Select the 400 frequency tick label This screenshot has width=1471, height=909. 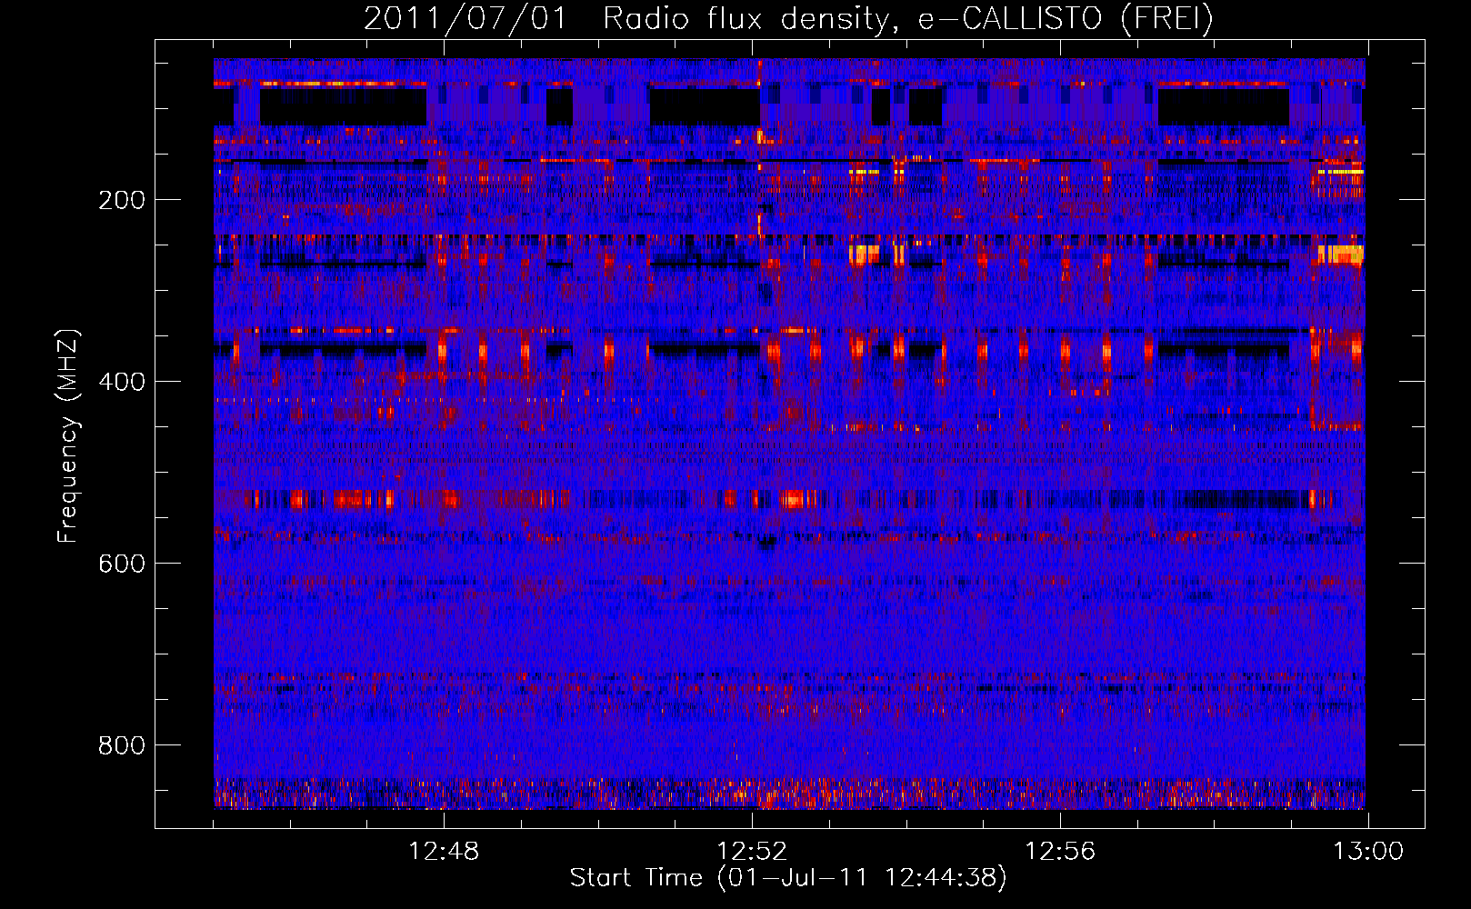point(121,382)
